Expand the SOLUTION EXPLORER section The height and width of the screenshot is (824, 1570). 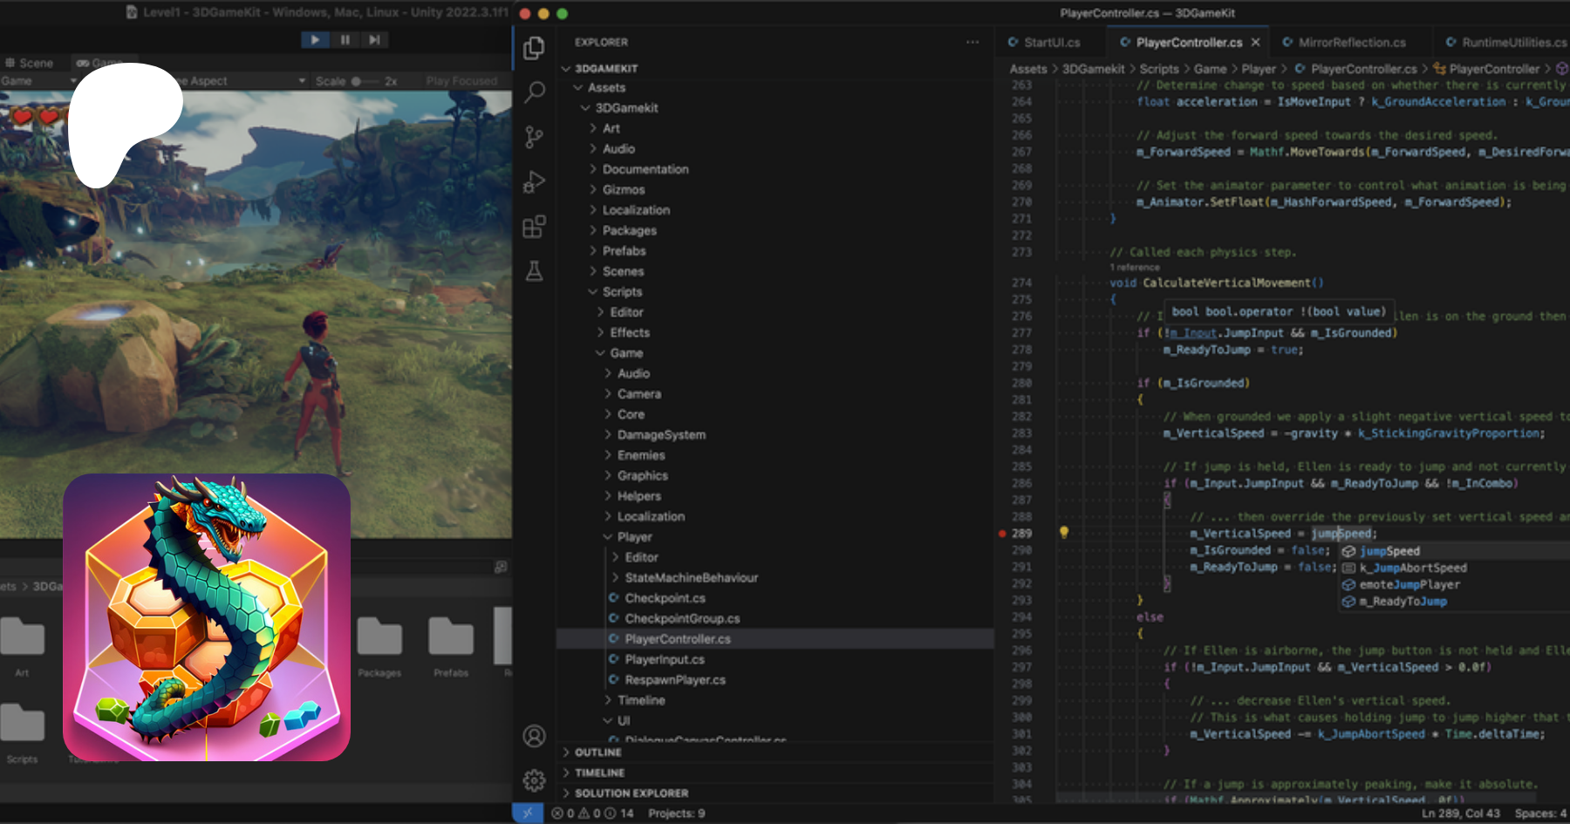click(x=631, y=793)
